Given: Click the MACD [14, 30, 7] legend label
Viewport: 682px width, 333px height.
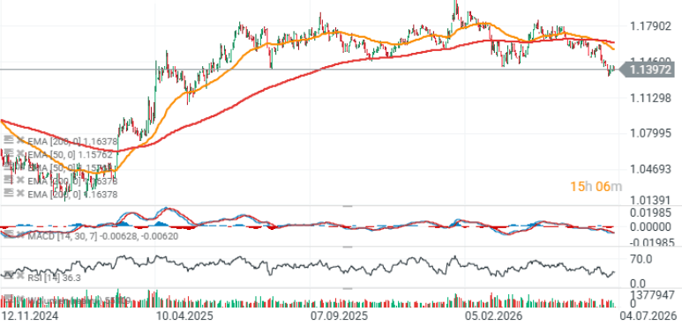Looking at the screenshot, I should click(102, 236).
